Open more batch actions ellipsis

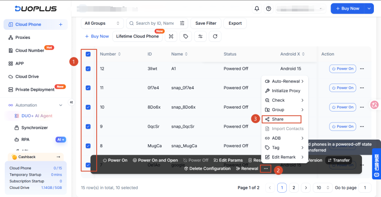point(266,169)
